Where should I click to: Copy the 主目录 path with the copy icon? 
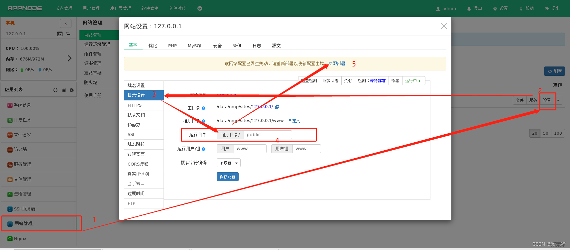(x=277, y=107)
